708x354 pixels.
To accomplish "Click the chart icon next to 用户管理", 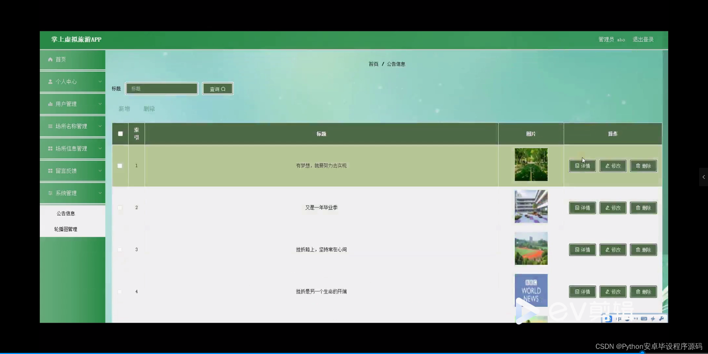I will [x=50, y=104].
